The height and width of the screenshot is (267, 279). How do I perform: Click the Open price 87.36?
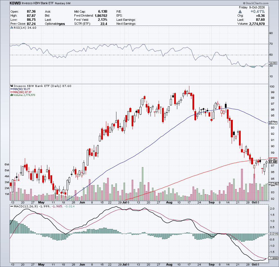[31, 12]
